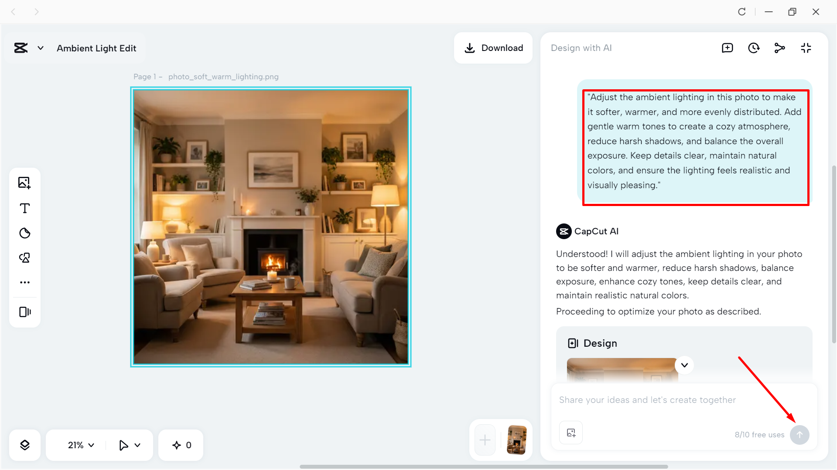The height and width of the screenshot is (470, 837).
Task: Open the Stickers panel
Action: [x=25, y=233]
